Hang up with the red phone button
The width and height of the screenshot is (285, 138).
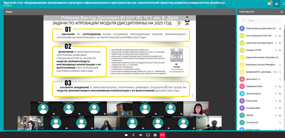click(x=162, y=135)
